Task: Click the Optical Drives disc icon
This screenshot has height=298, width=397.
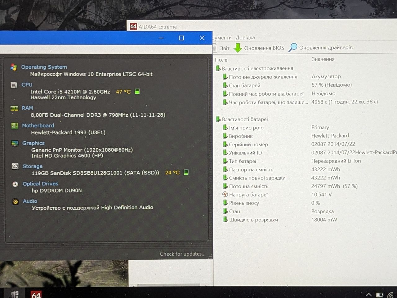Action: click(x=15, y=184)
